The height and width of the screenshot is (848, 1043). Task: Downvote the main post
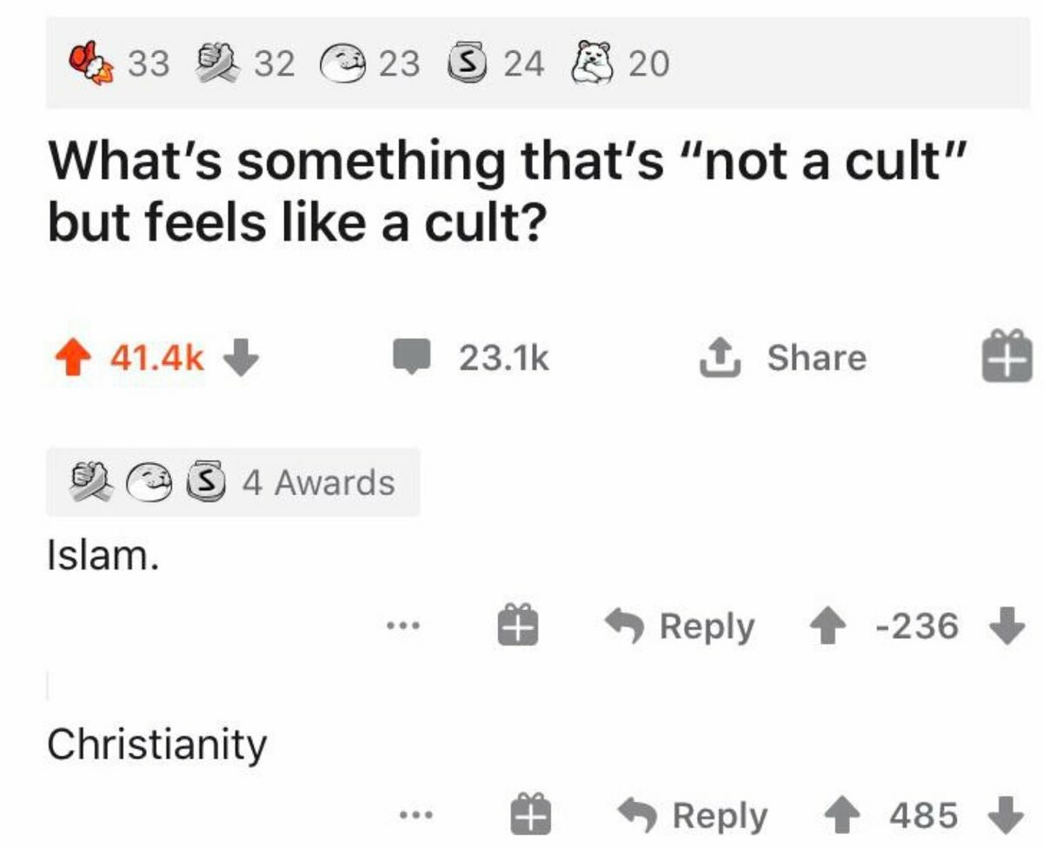[242, 358]
